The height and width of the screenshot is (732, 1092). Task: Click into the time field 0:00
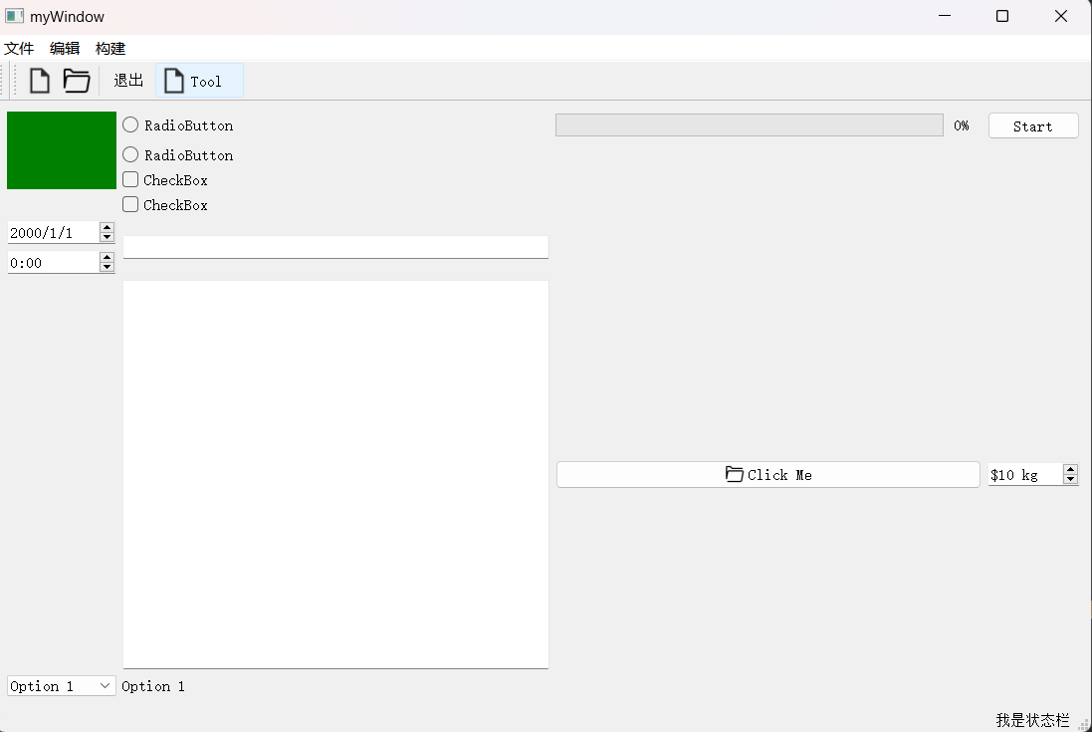click(x=53, y=263)
